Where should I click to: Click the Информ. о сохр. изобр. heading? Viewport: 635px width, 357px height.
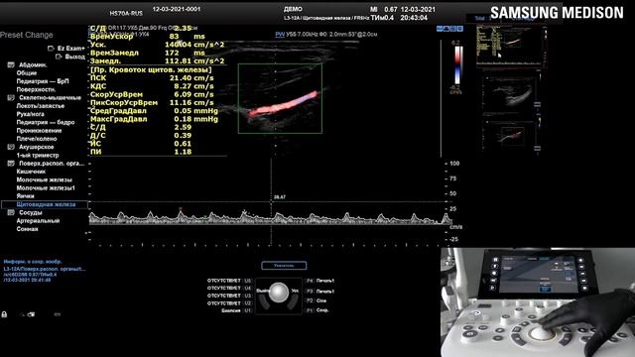point(33,262)
